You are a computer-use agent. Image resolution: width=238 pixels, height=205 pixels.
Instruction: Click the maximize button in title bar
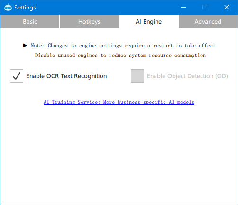[205, 7]
